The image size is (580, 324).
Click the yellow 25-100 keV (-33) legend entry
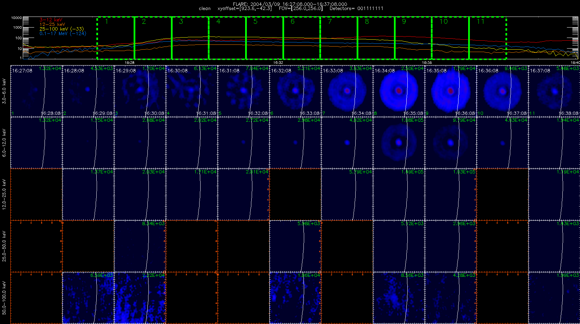(61, 29)
